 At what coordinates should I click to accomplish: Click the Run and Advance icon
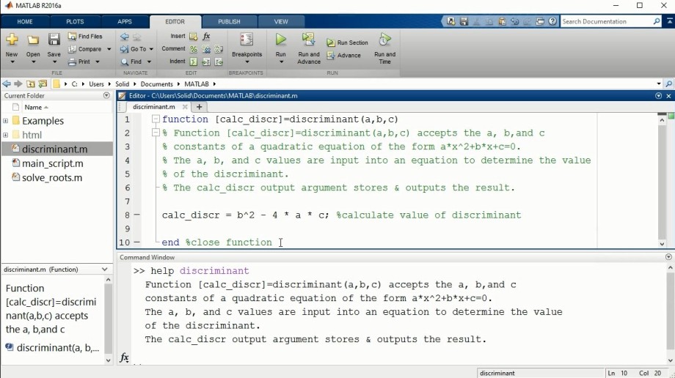tap(308, 40)
